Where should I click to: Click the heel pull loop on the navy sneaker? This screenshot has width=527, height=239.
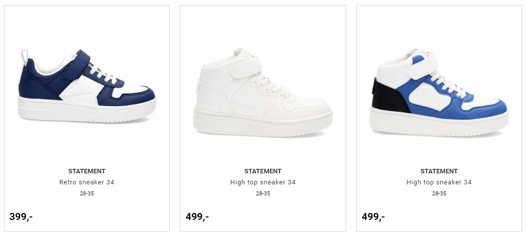[25, 56]
